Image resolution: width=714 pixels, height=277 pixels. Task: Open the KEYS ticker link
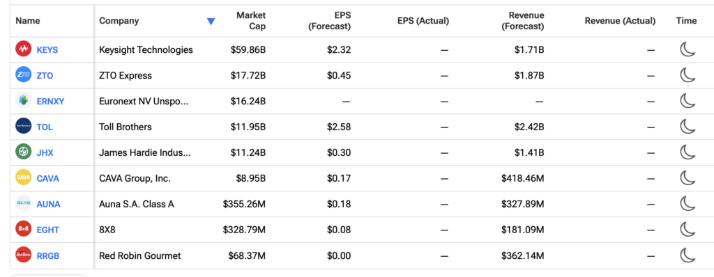[x=47, y=50]
